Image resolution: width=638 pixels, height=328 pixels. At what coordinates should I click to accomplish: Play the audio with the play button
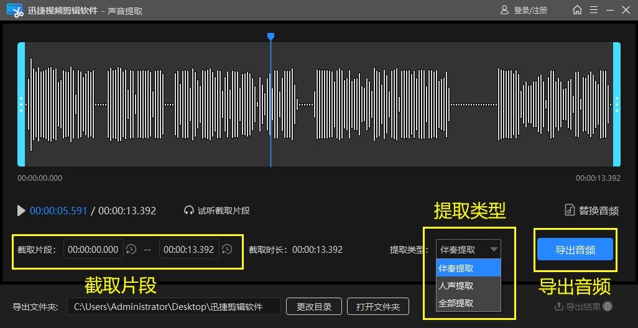pyautogui.click(x=21, y=211)
